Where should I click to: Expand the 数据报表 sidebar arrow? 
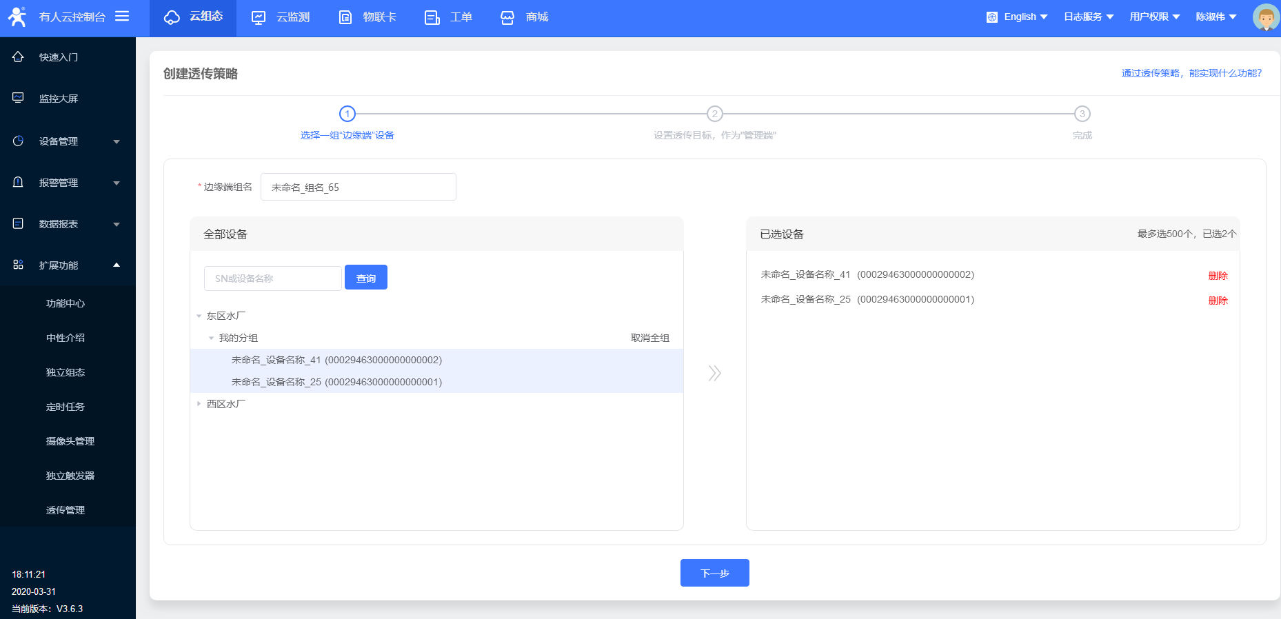pos(117,224)
